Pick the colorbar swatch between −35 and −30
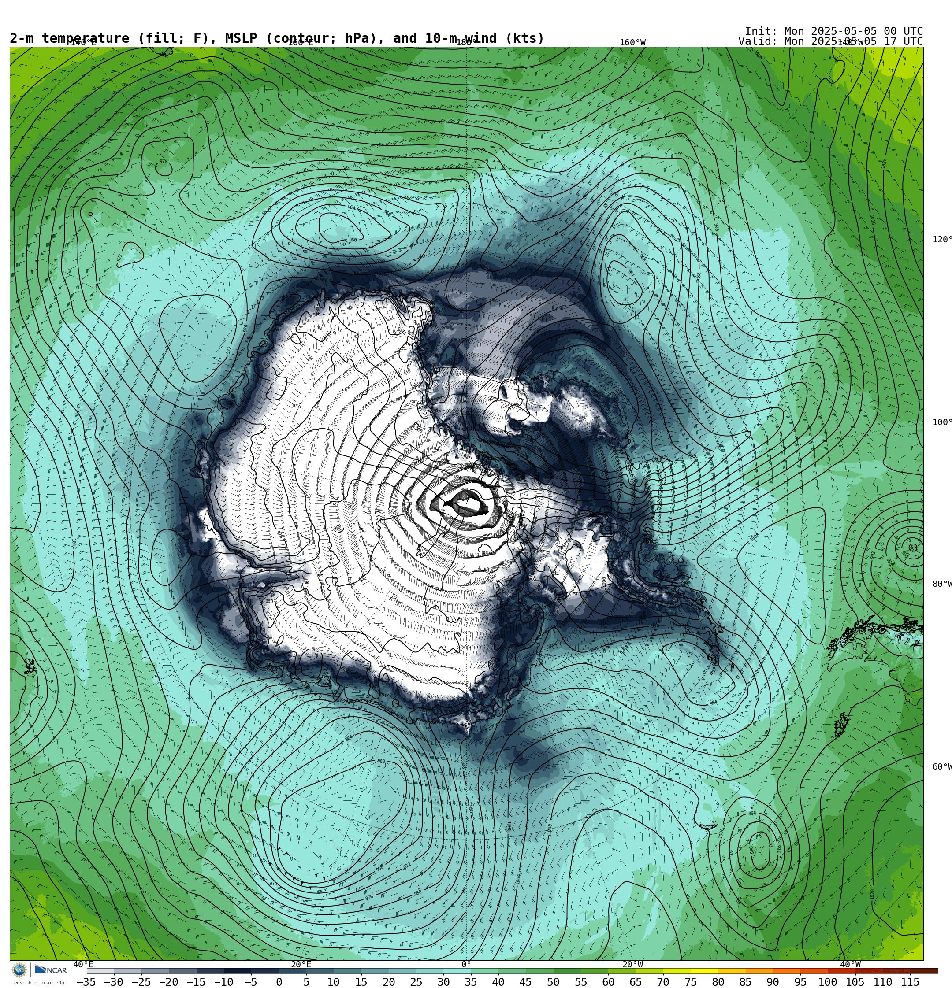Screen dimensions: 952x988 100,971
